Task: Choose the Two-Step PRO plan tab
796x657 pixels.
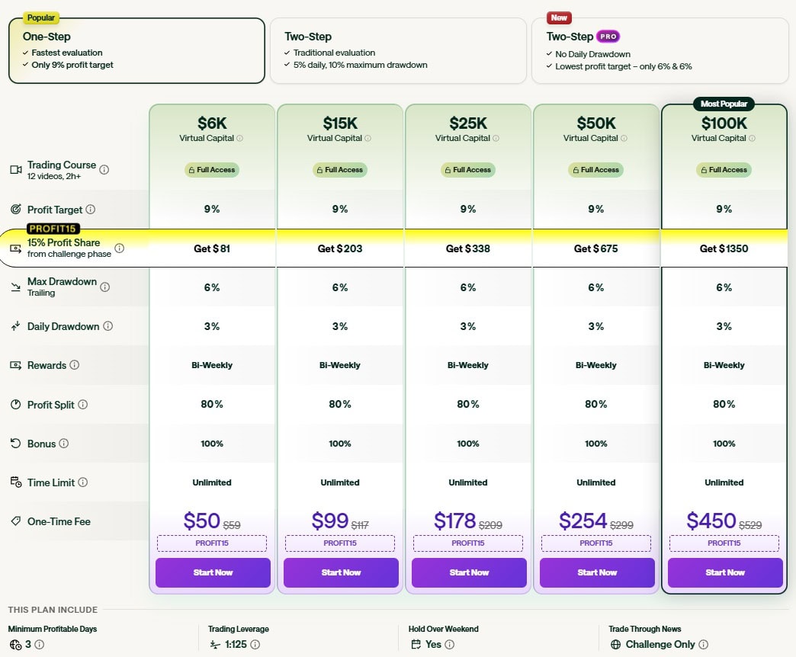Action: (x=659, y=50)
